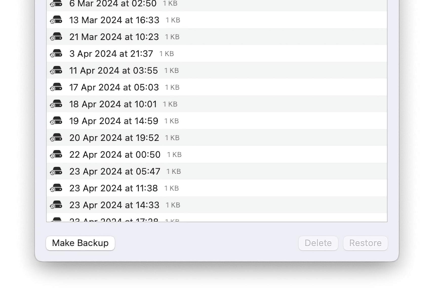Select the 23 Apr 2024 at 05:47 backup
The height and width of the screenshot is (291, 438).
pyautogui.click(x=115, y=171)
